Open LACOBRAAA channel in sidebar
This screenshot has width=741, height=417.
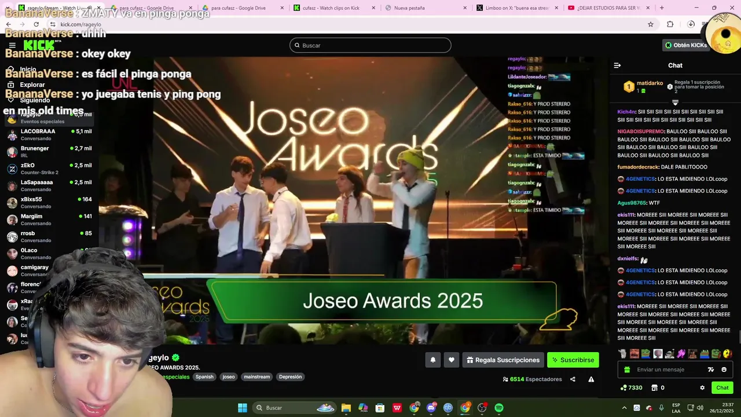(49, 134)
